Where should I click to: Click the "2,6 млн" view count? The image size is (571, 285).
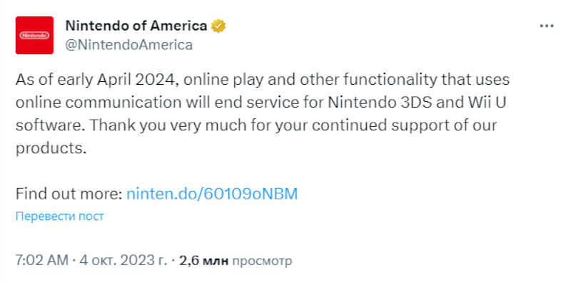click(x=203, y=261)
